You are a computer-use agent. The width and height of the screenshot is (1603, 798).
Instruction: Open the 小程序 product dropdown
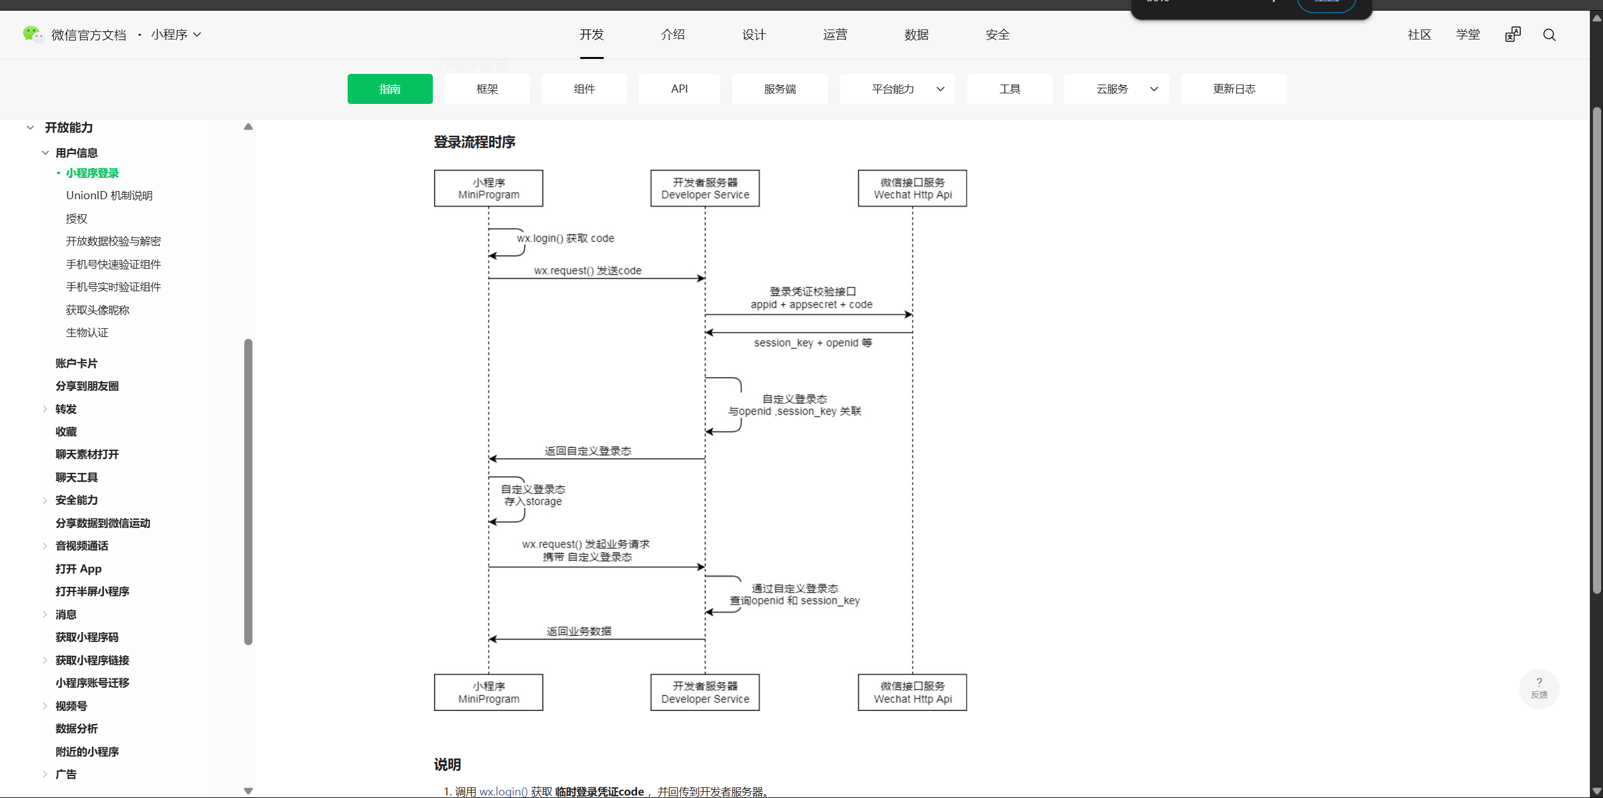tap(176, 34)
